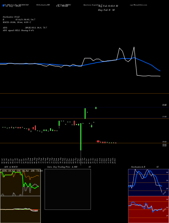Click the topmost small green candle near 11.48
169x223 pixels.
point(96,108)
